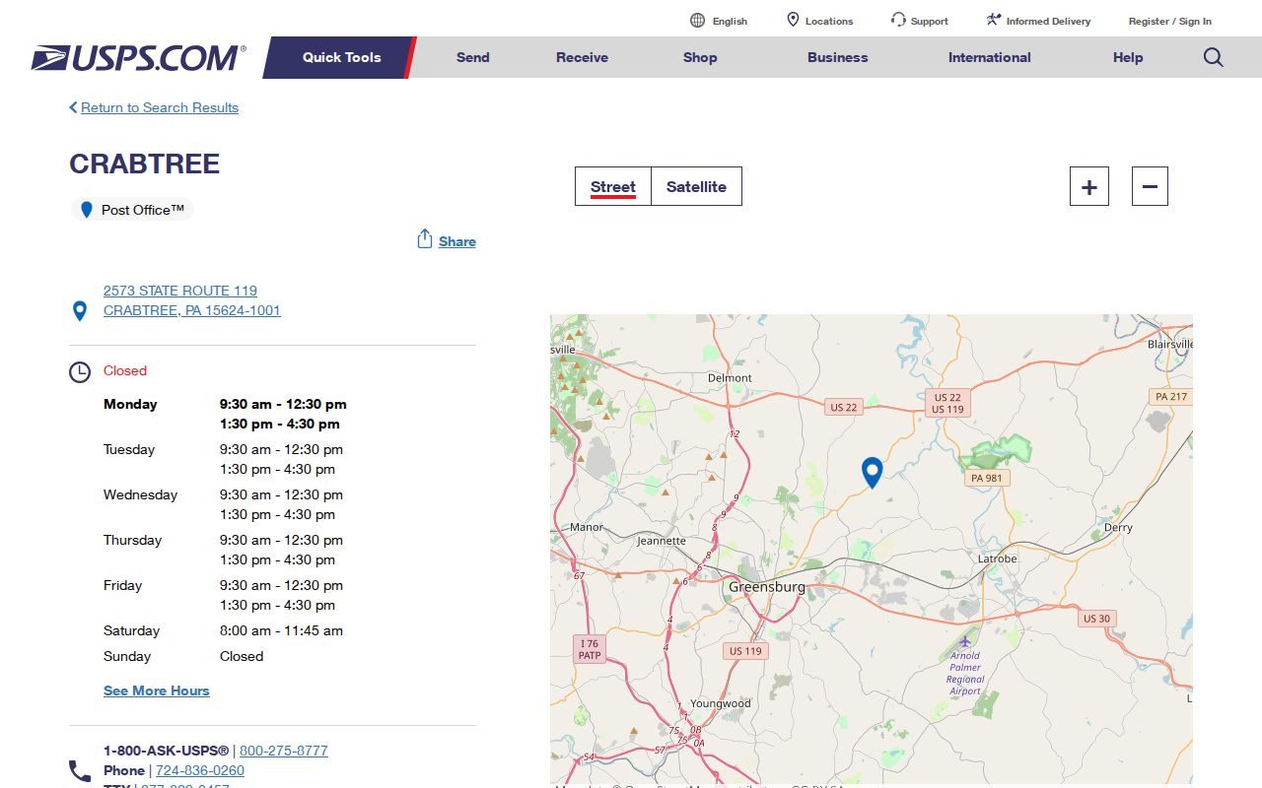Click the CRABTREE heading text

coord(145,164)
